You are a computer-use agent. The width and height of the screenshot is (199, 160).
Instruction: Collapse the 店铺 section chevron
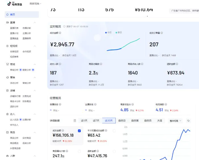pyautogui.click(x=35, y=91)
